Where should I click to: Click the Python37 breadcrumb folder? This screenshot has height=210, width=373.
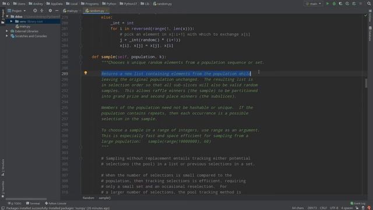[x=128, y=4]
